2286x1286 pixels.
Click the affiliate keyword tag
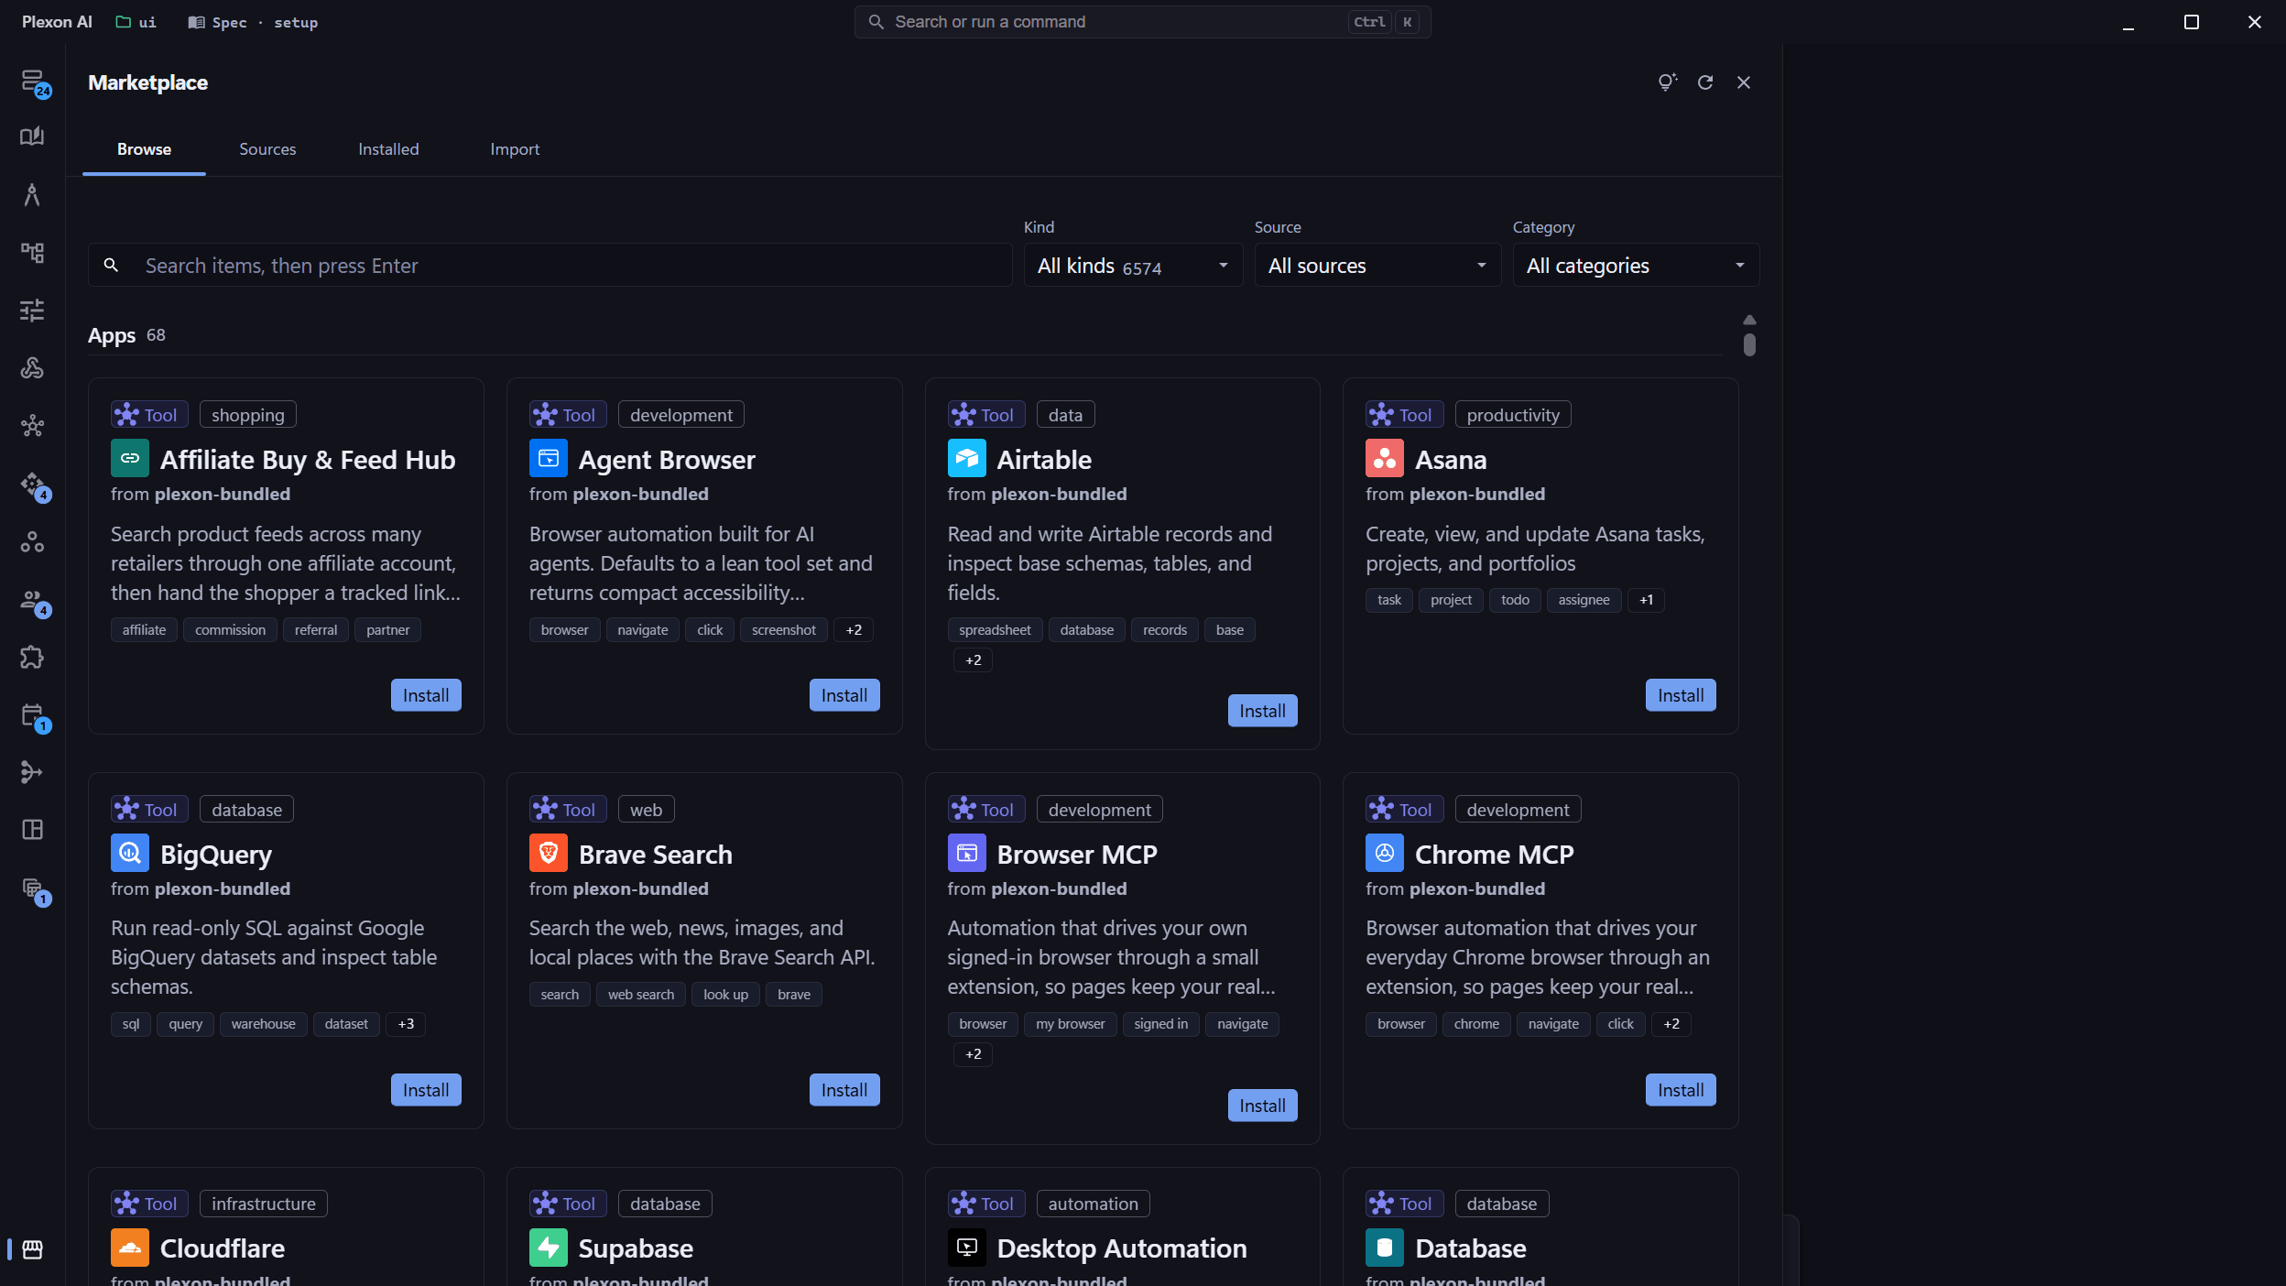tap(144, 630)
